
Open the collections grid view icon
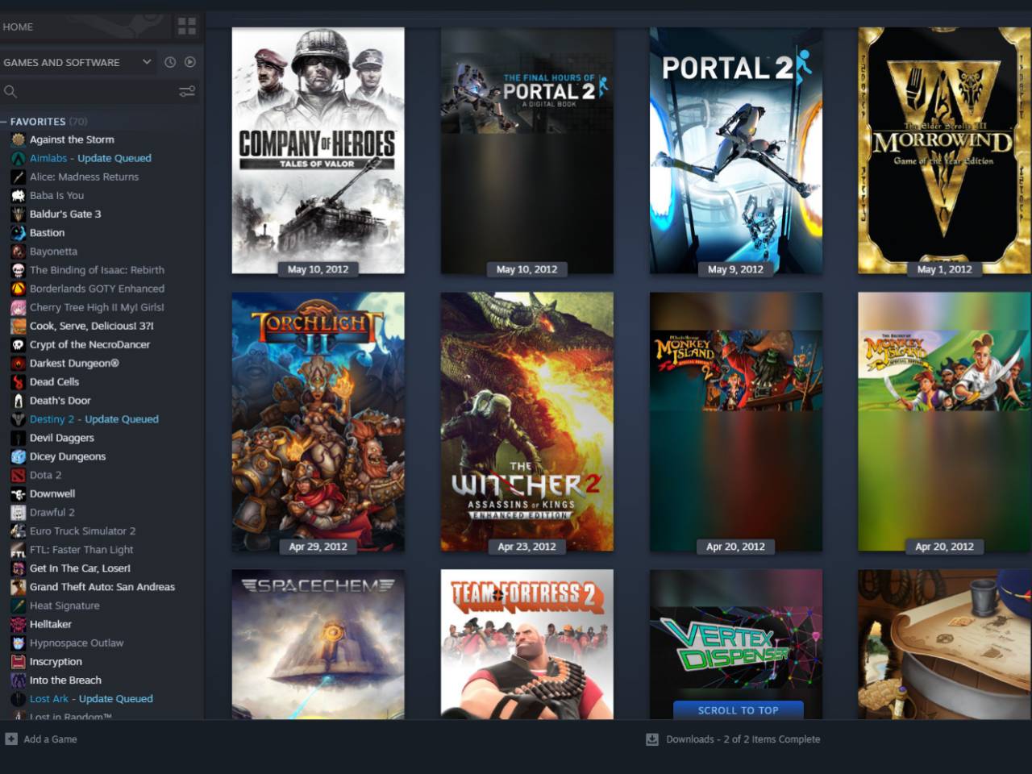click(x=187, y=27)
